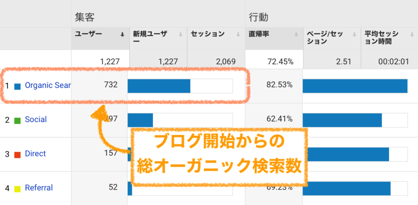418x205 pixels.
Task: Click the 直帰率 column header label
Action: click(259, 34)
